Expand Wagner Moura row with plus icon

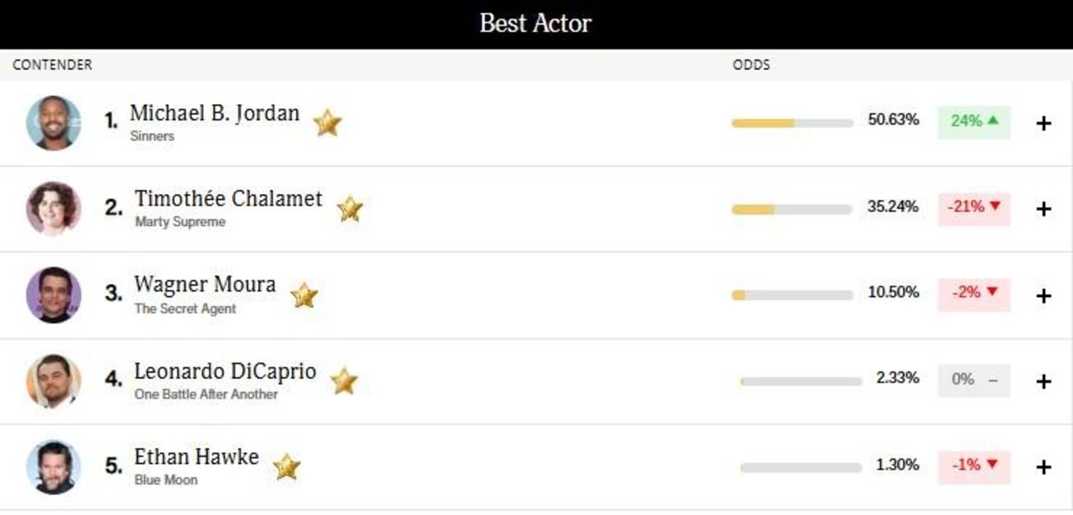(x=1043, y=295)
